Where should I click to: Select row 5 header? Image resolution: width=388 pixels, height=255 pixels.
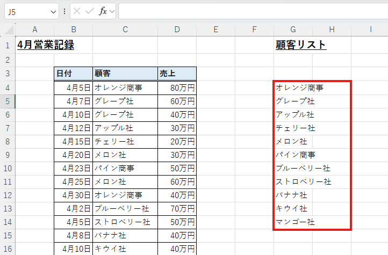point(8,101)
